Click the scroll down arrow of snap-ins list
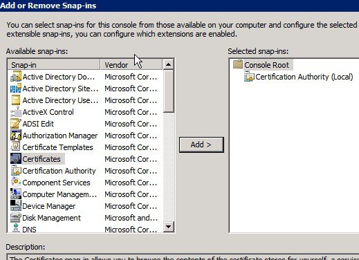 click(x=168, y=227)
